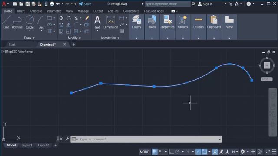278x156 pixels.
Task: Click the Share button
Action: click(x=85, y=4)
